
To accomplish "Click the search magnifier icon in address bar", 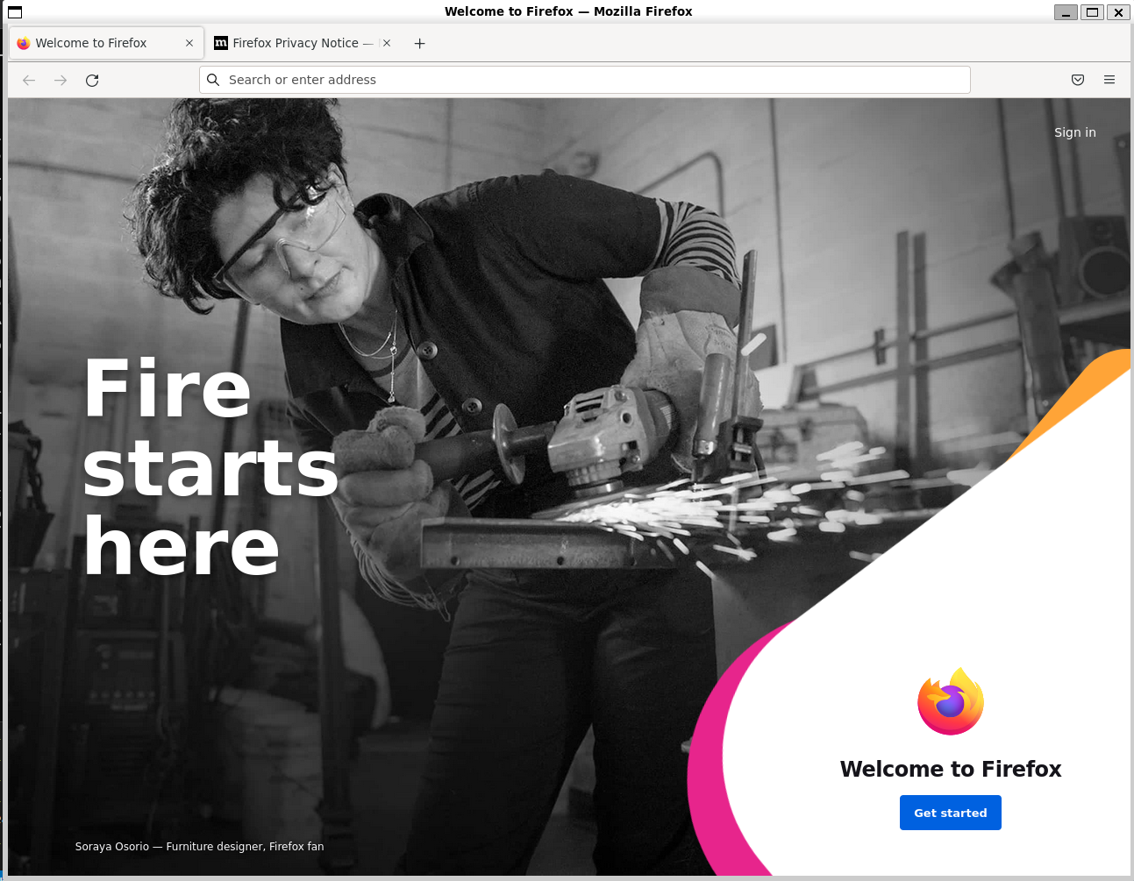I will tap(213, 80).
